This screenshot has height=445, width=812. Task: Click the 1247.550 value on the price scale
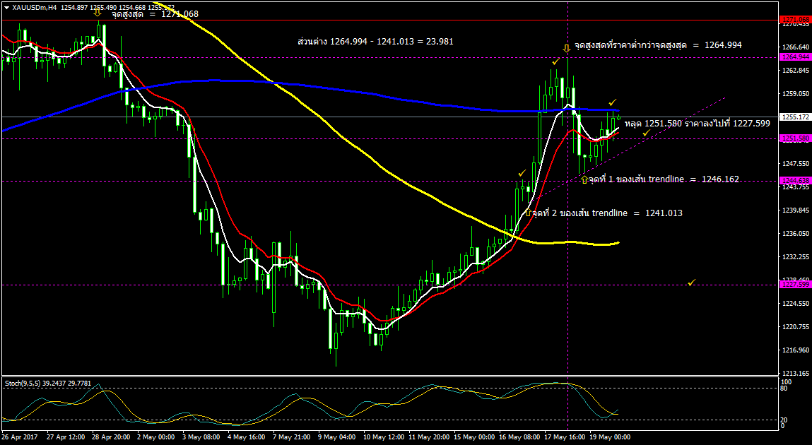(796, 163)
